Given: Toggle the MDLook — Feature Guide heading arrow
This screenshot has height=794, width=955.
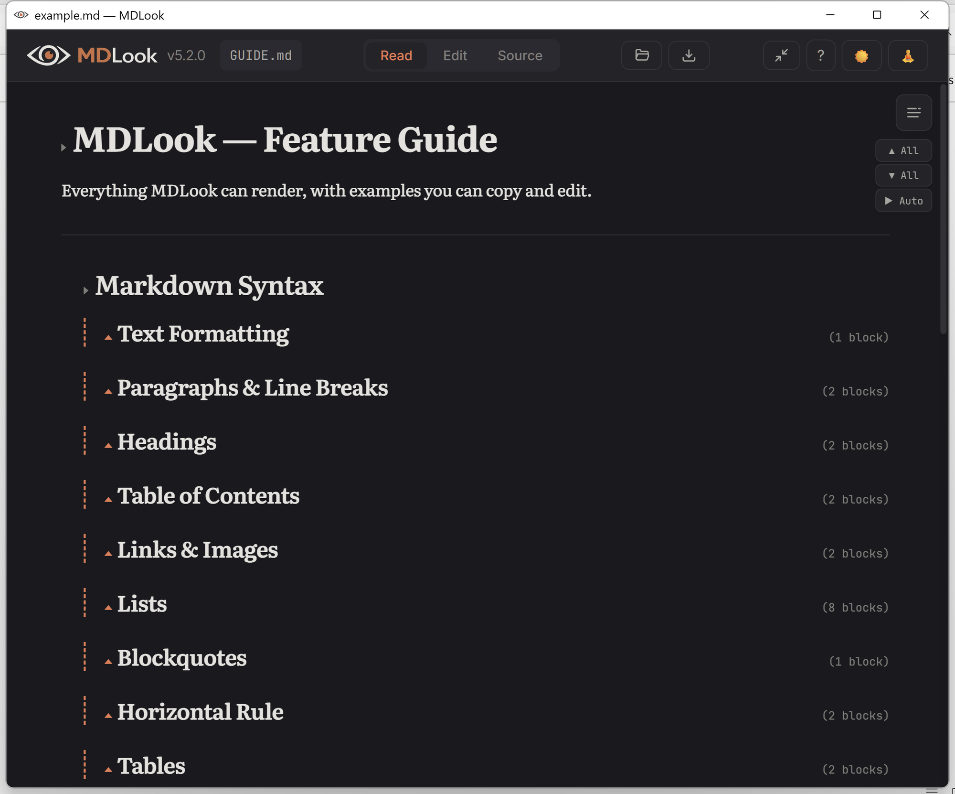Looking at the screenshot, I should pyautogui.click(x=64, y=148).
